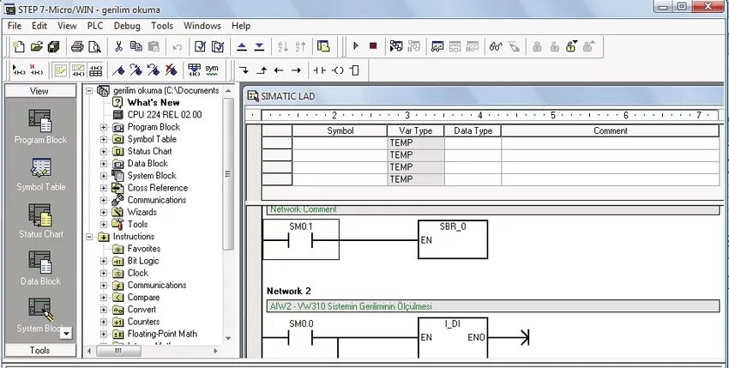Switch to Tools group in navigation bar
The height and width of the screenshot is (368, 729).
[x=40, y=350]
